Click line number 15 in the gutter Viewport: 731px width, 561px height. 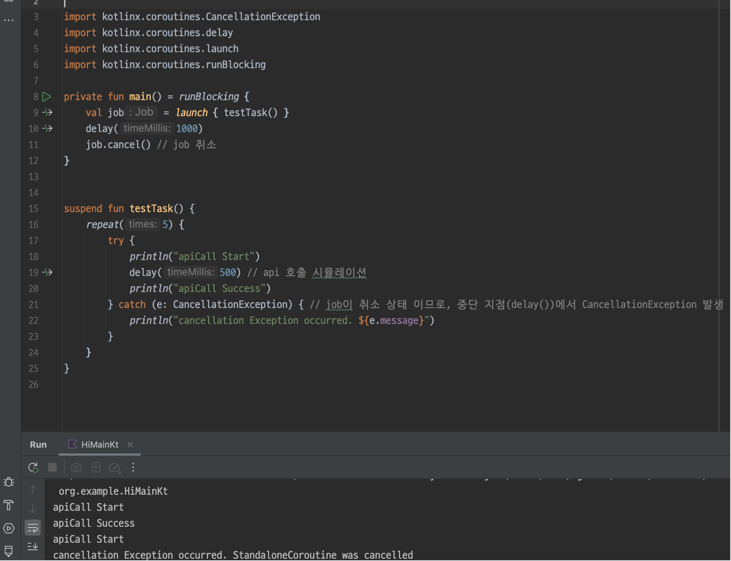point(33,209)
